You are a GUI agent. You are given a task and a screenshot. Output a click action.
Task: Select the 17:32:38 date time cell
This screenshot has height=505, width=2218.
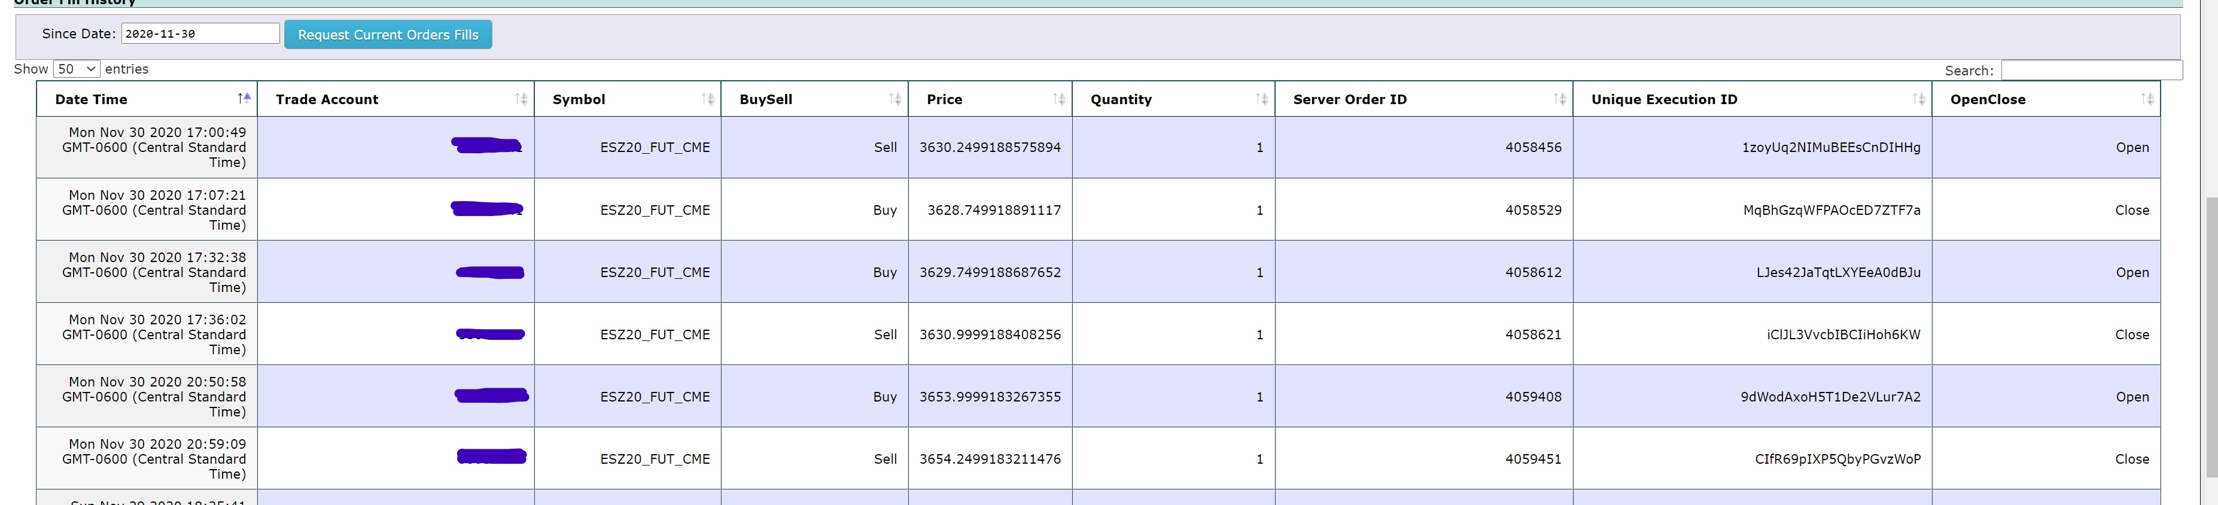147,272
